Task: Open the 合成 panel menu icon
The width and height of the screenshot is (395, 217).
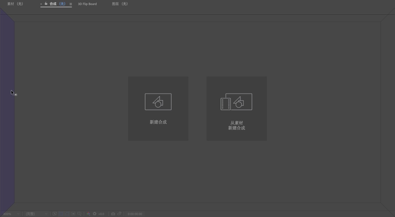Action: coord(71,4)
